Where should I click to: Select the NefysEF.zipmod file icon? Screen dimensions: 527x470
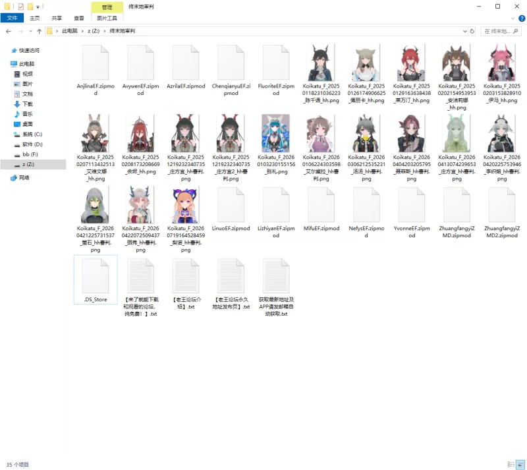pyautogui.click(x=366, y=205)
